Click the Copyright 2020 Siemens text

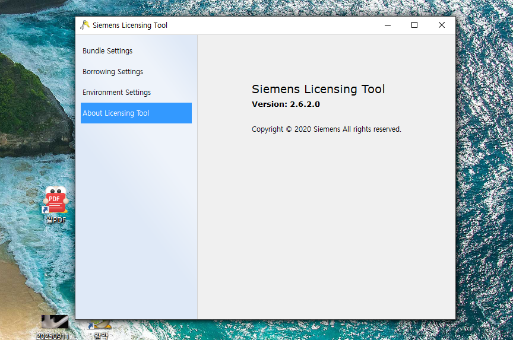(326, 129)
